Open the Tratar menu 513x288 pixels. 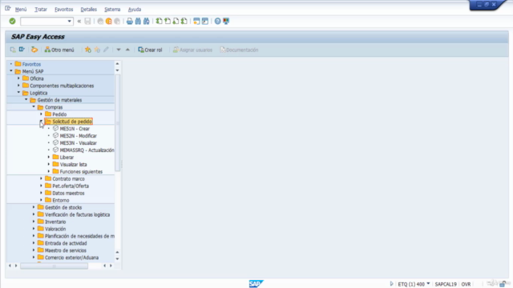coord(41,10)
